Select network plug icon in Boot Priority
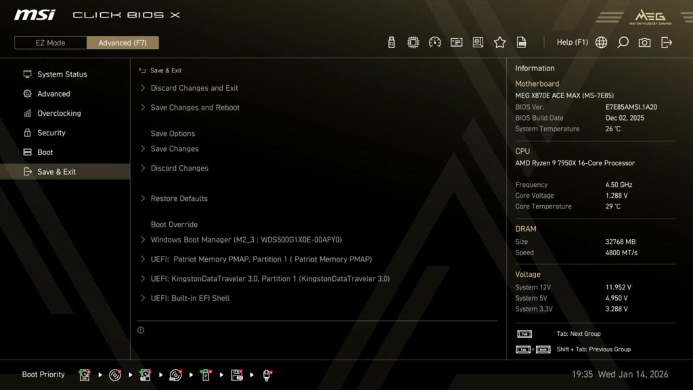Screen dimensions: 693x390 coord(267,375)
